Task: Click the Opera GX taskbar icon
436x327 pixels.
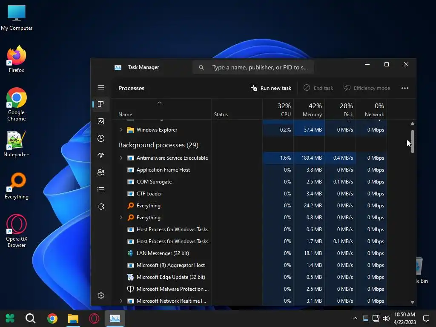Action: (94, 318)
